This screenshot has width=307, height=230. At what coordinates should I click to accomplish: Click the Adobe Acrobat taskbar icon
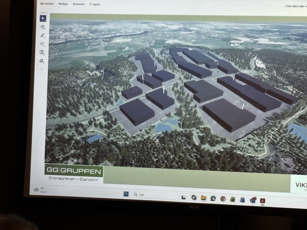tap(263, 200)
